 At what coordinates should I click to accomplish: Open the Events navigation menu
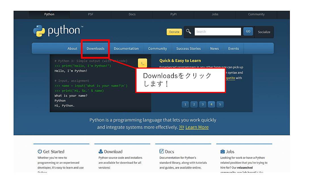[x=233, y=48]
